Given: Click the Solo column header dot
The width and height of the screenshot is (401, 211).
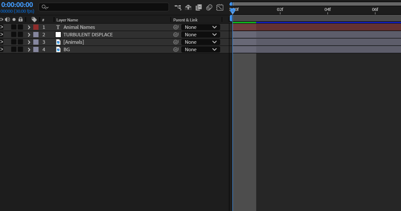Looking at the screenshot, I should click(14, 20).
